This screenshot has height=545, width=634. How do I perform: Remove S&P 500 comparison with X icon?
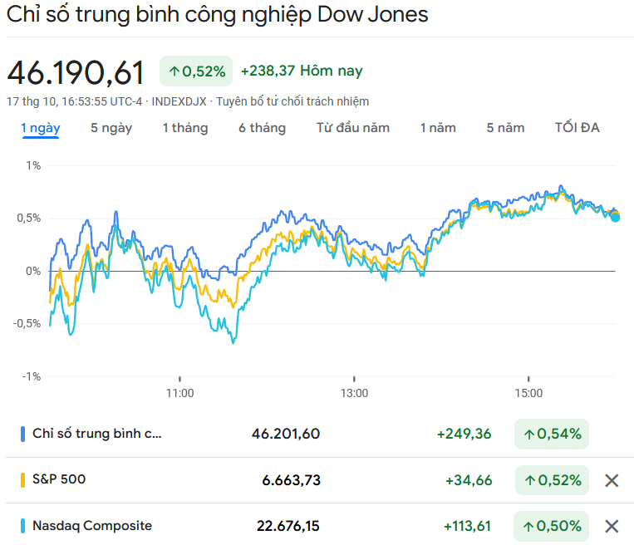point(612,480)
